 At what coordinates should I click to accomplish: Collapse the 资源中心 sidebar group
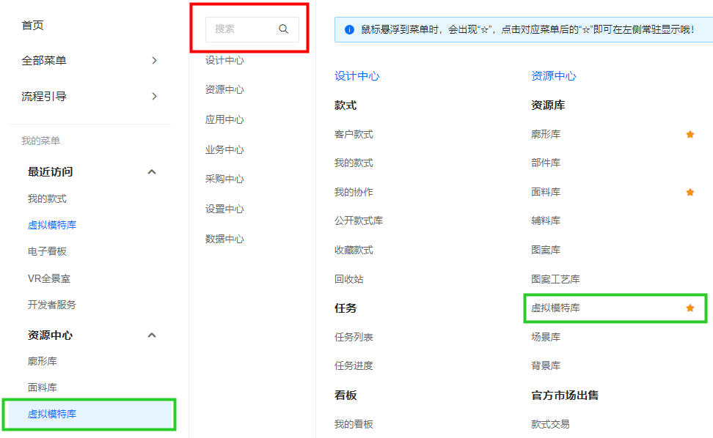tap(152, 335)
